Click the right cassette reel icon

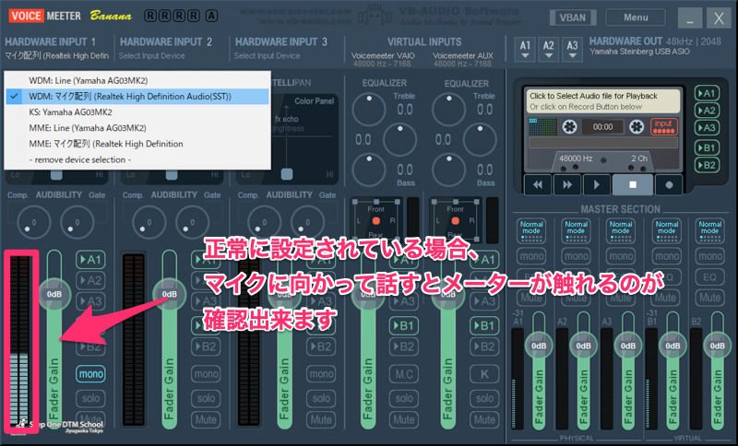[x=637, y=127]
